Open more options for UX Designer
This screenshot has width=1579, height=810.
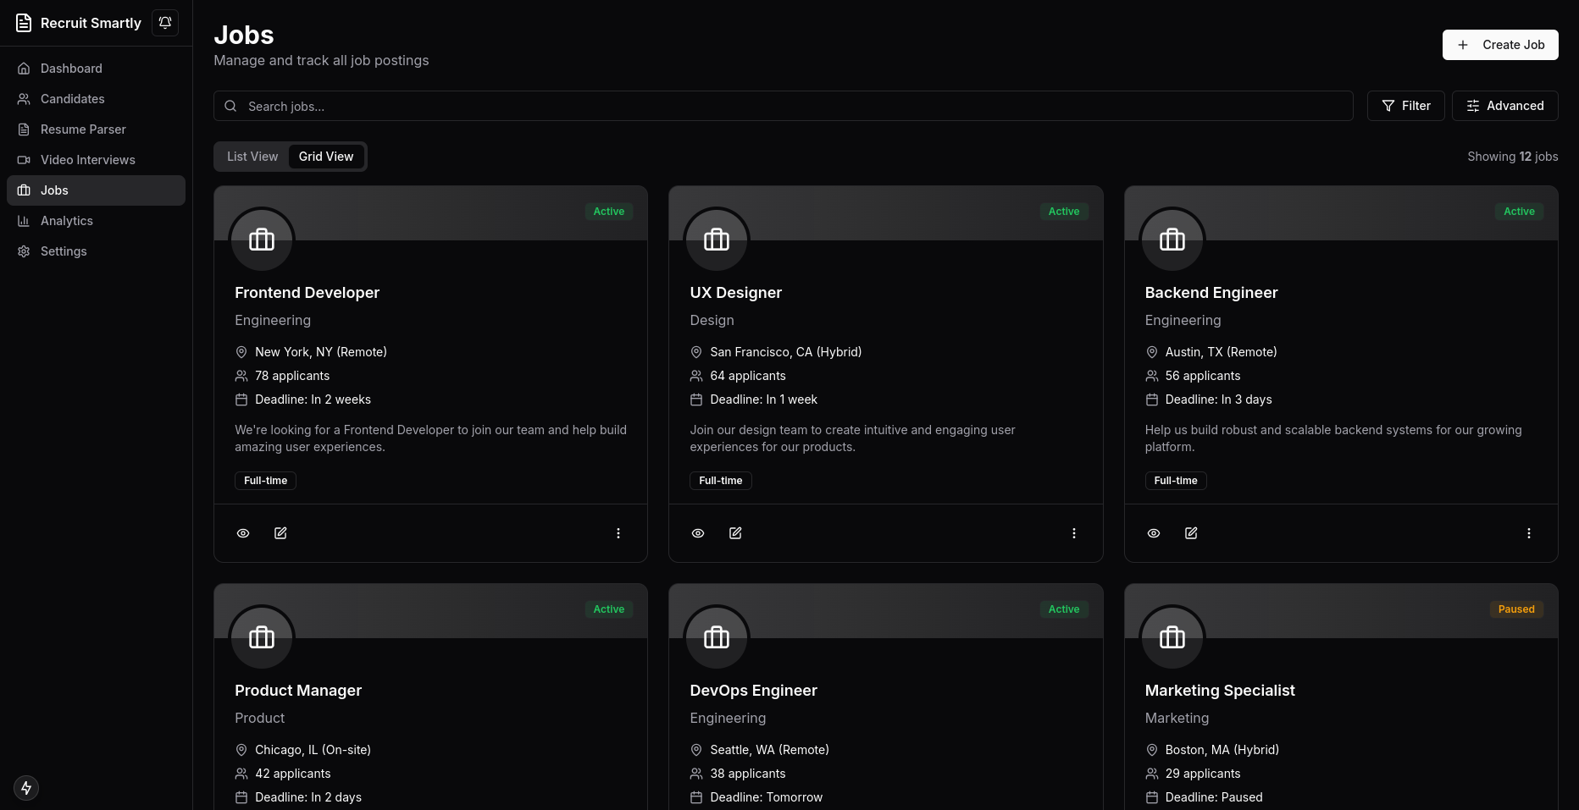tap(1074, 533)
